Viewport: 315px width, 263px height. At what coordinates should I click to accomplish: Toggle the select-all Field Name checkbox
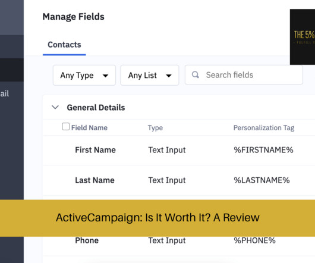66,127
